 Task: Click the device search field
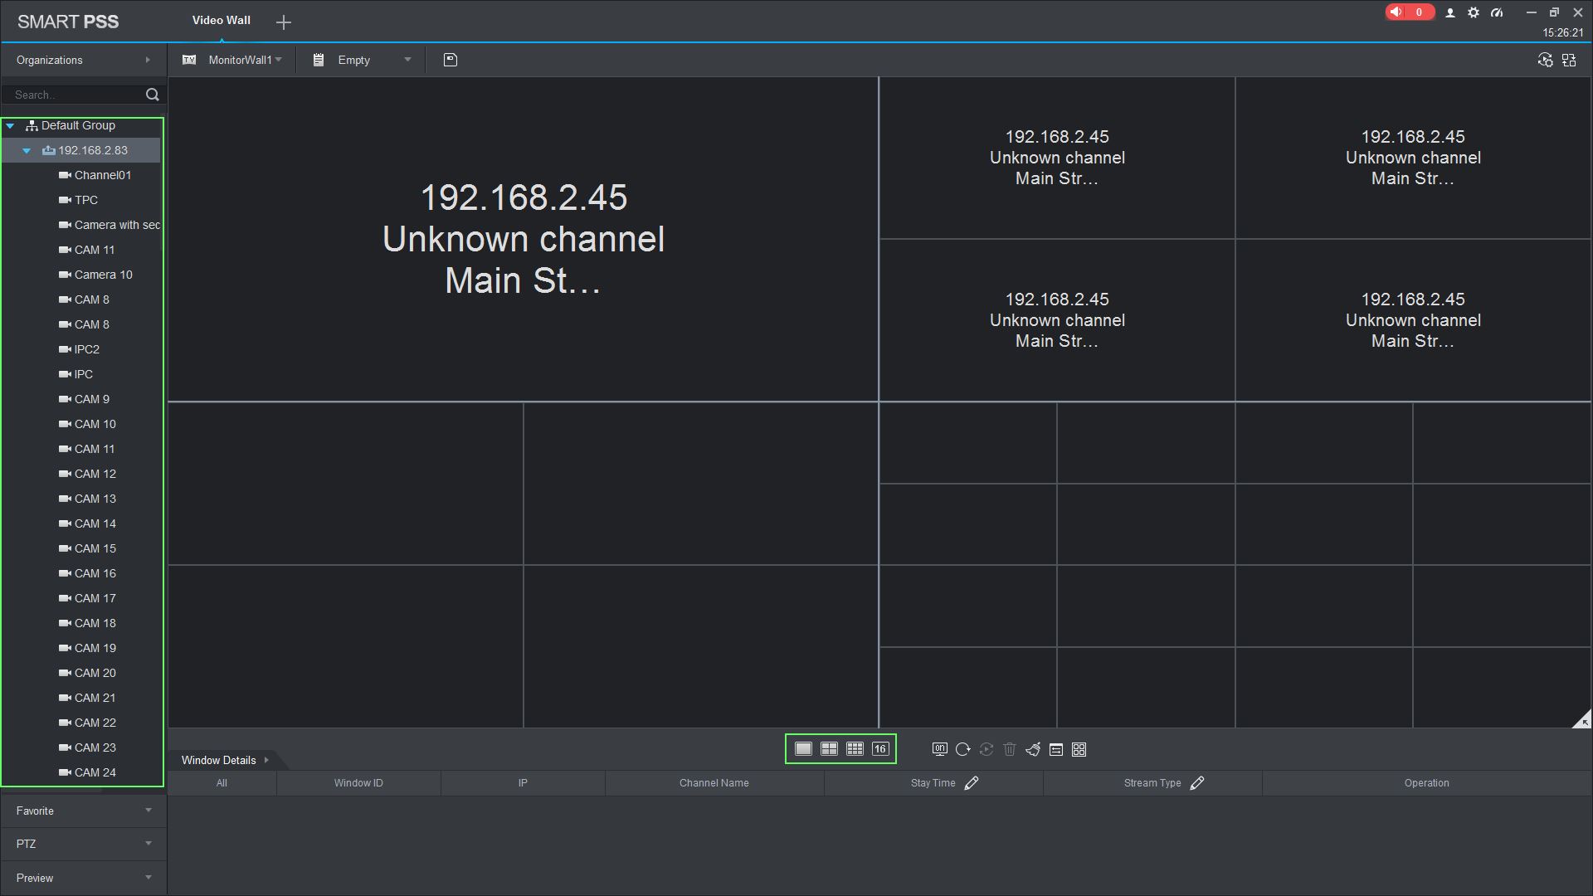coord(75,95)
